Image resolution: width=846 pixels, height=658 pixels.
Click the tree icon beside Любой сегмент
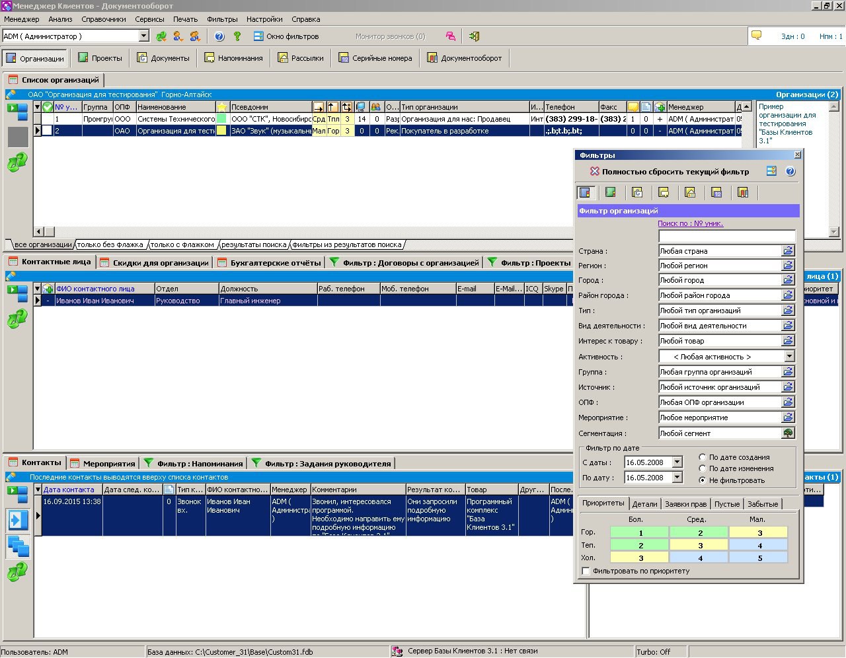pyautogui.click(x=788, y=433)
